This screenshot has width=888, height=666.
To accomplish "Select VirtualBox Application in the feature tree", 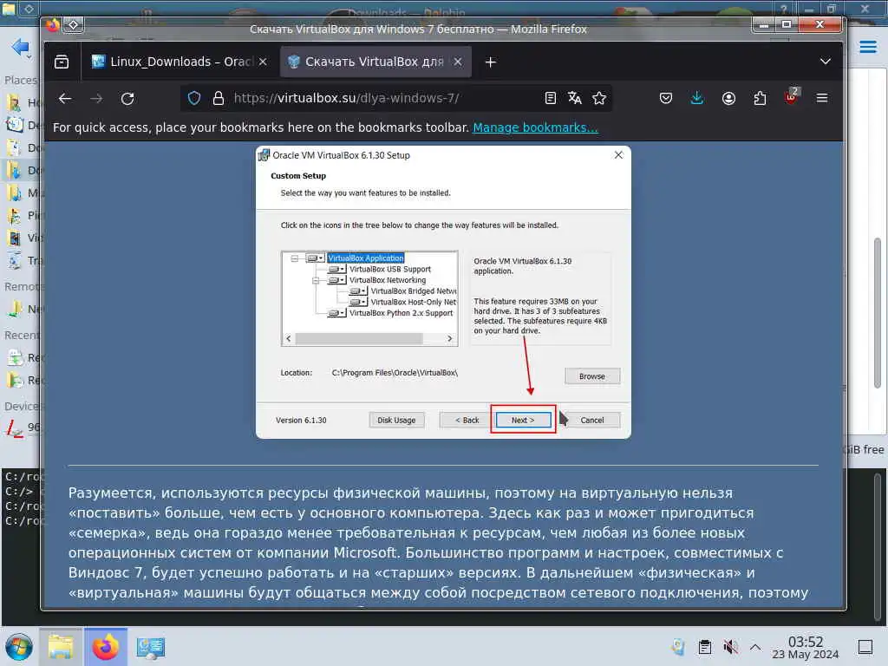I will click(x=366, y=258).
